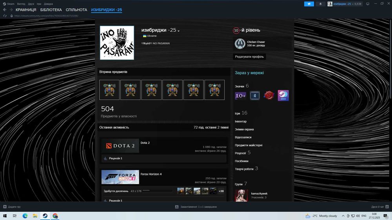392x220 pixels.
Task: Switch to the КРАМНИЦЯ tab
Action: point(26,10)
